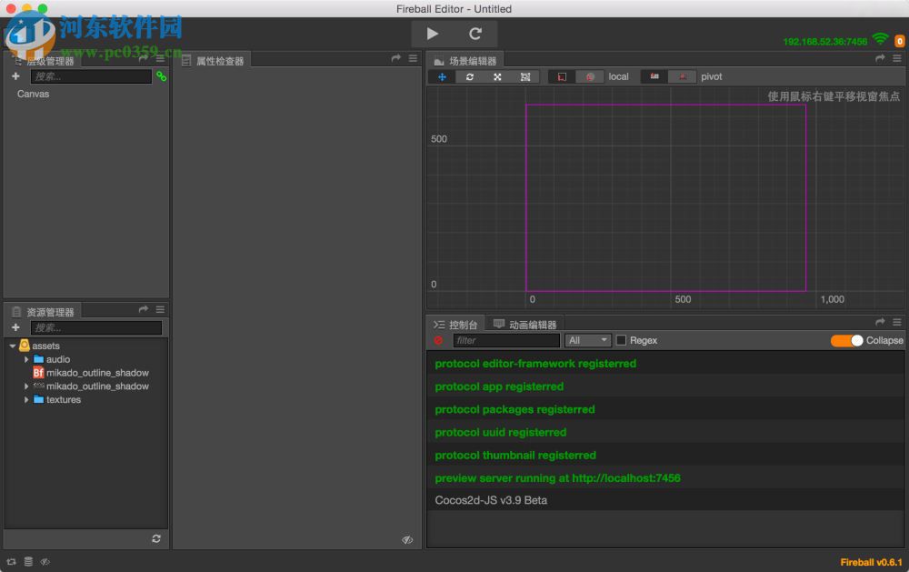This screenshot has height=572, width=909.
Task: Open the 属性检查器 panel menu
Action: click(414, 60)
